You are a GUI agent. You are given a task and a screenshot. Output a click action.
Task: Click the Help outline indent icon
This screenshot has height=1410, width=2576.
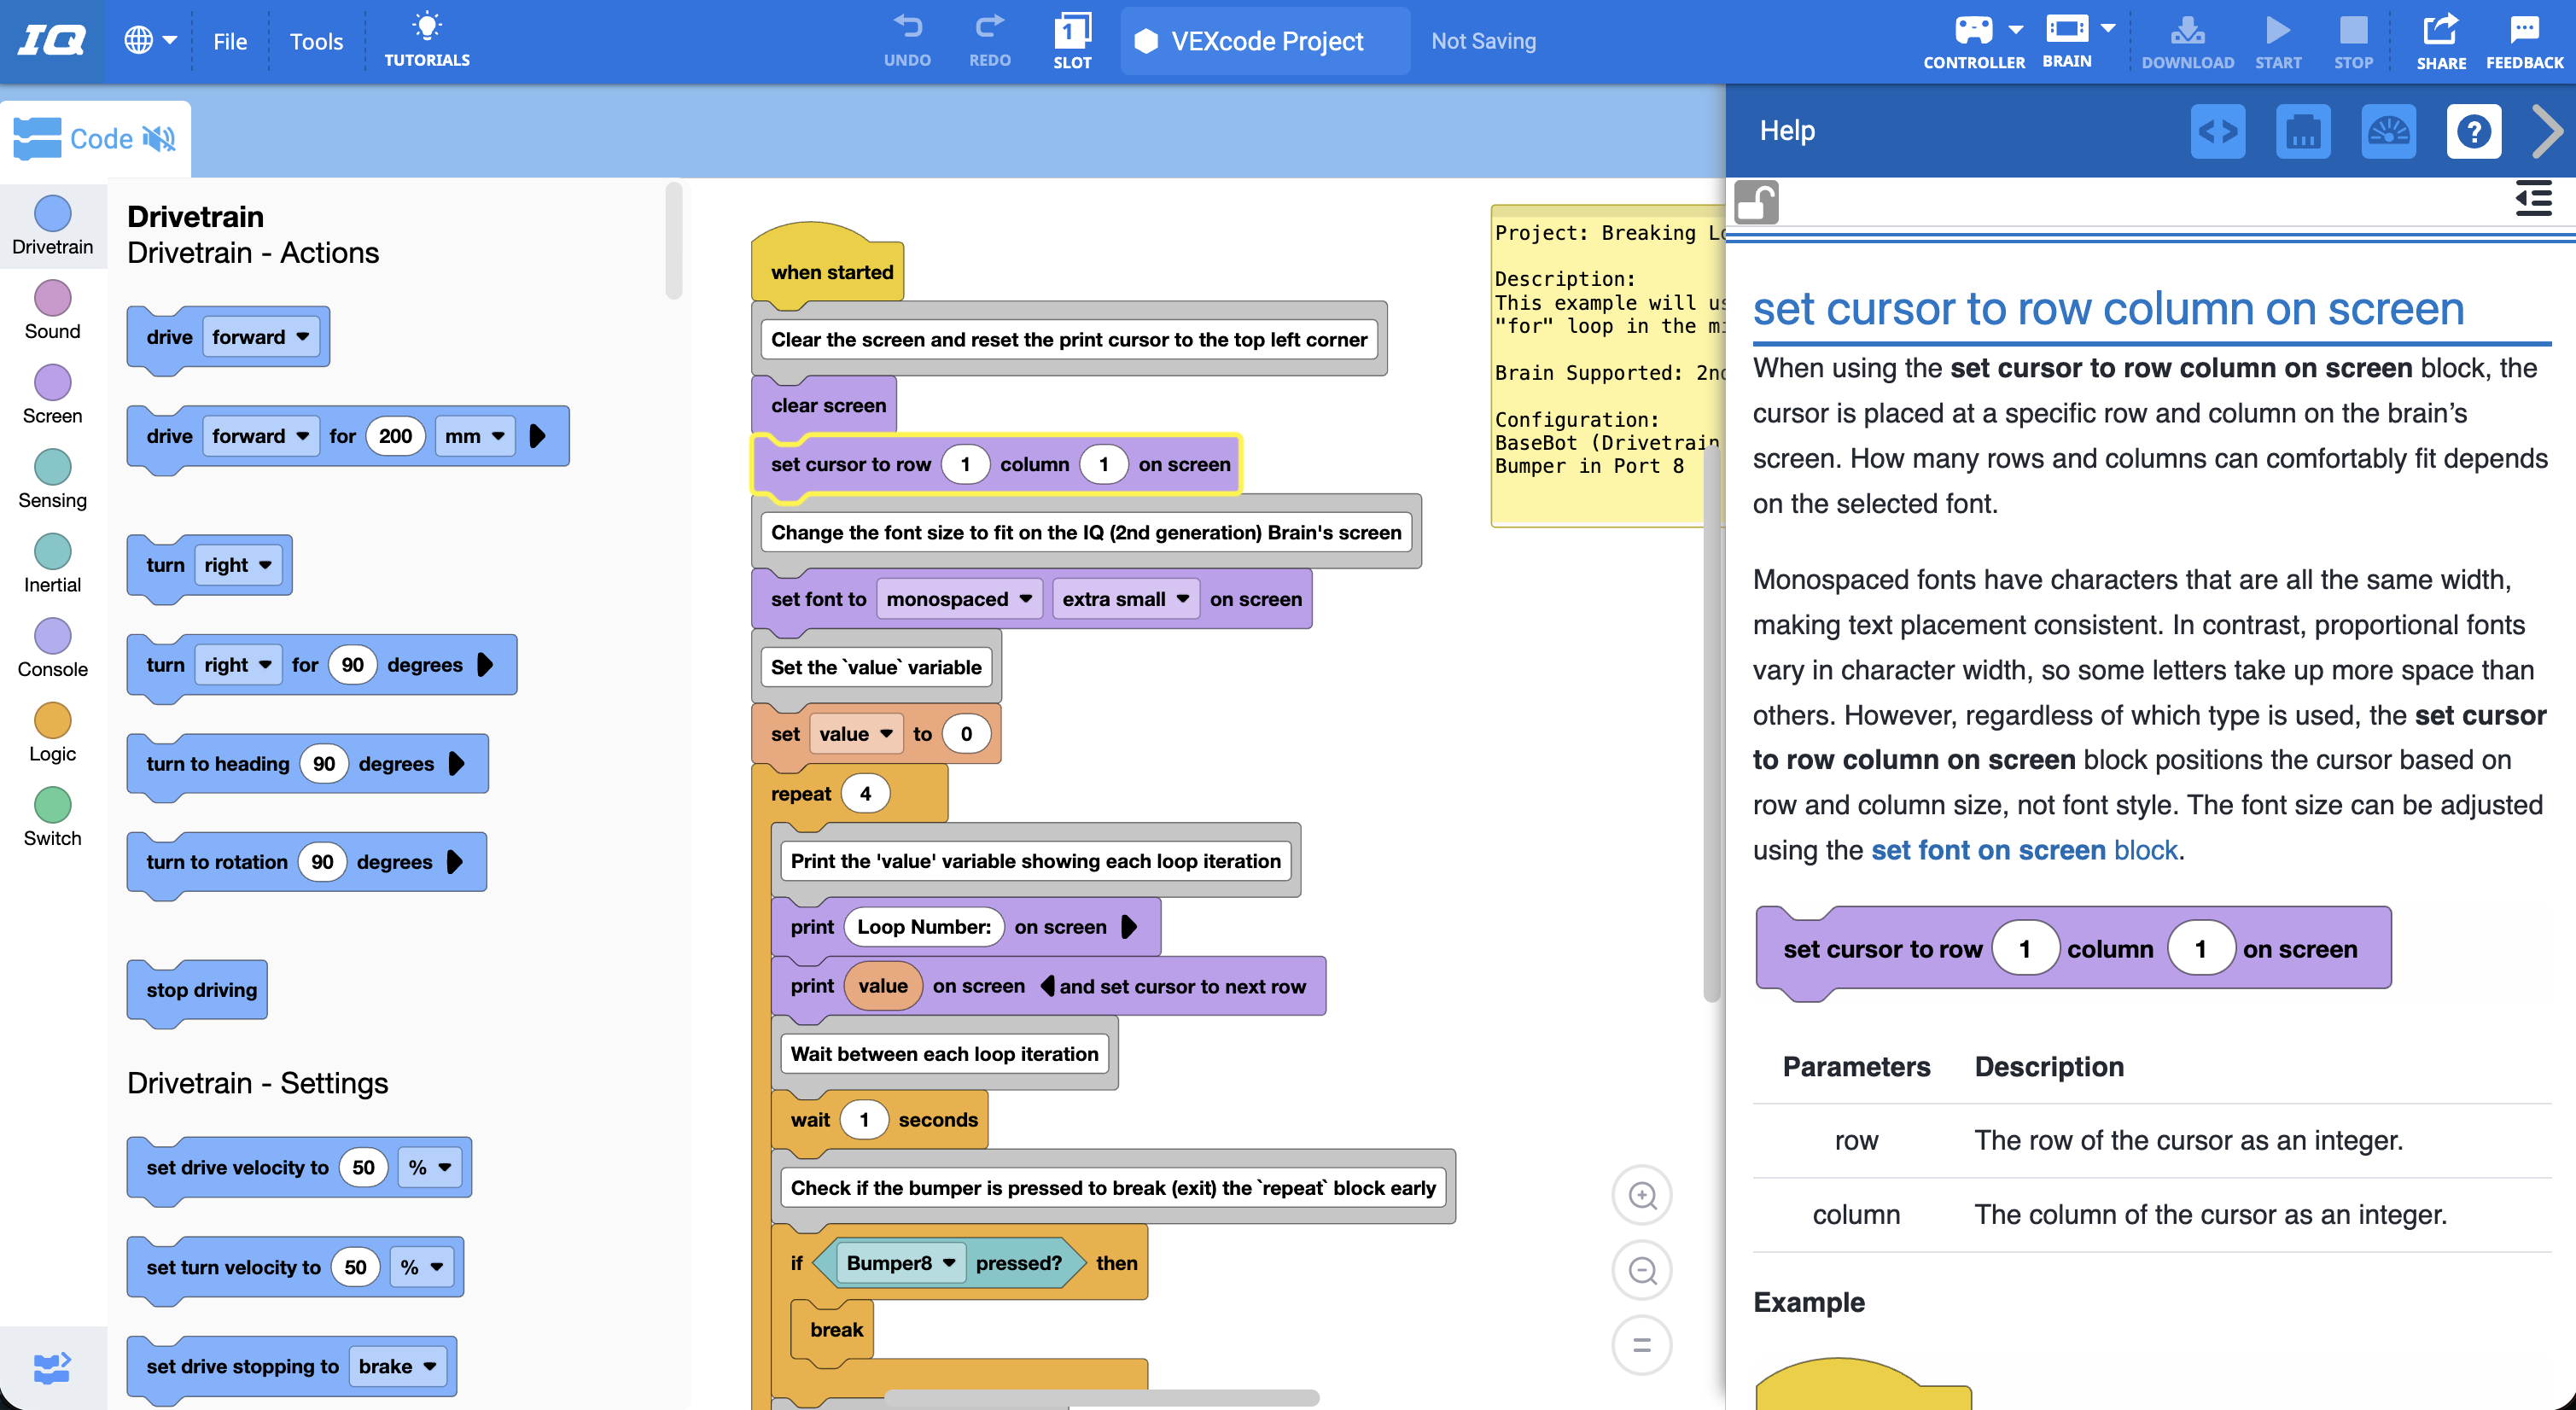2533,198
